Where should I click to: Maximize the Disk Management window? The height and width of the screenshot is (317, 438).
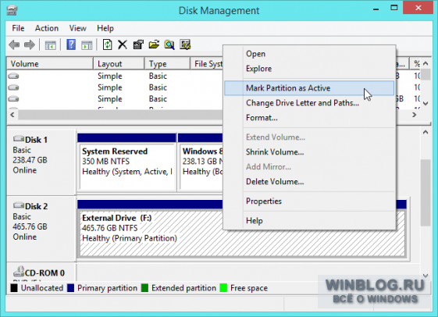coord(393,8)
